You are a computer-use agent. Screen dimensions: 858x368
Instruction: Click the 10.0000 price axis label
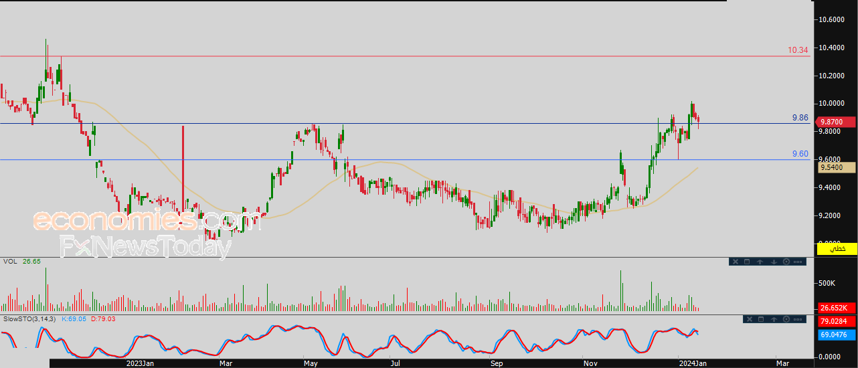pos(831,104)
